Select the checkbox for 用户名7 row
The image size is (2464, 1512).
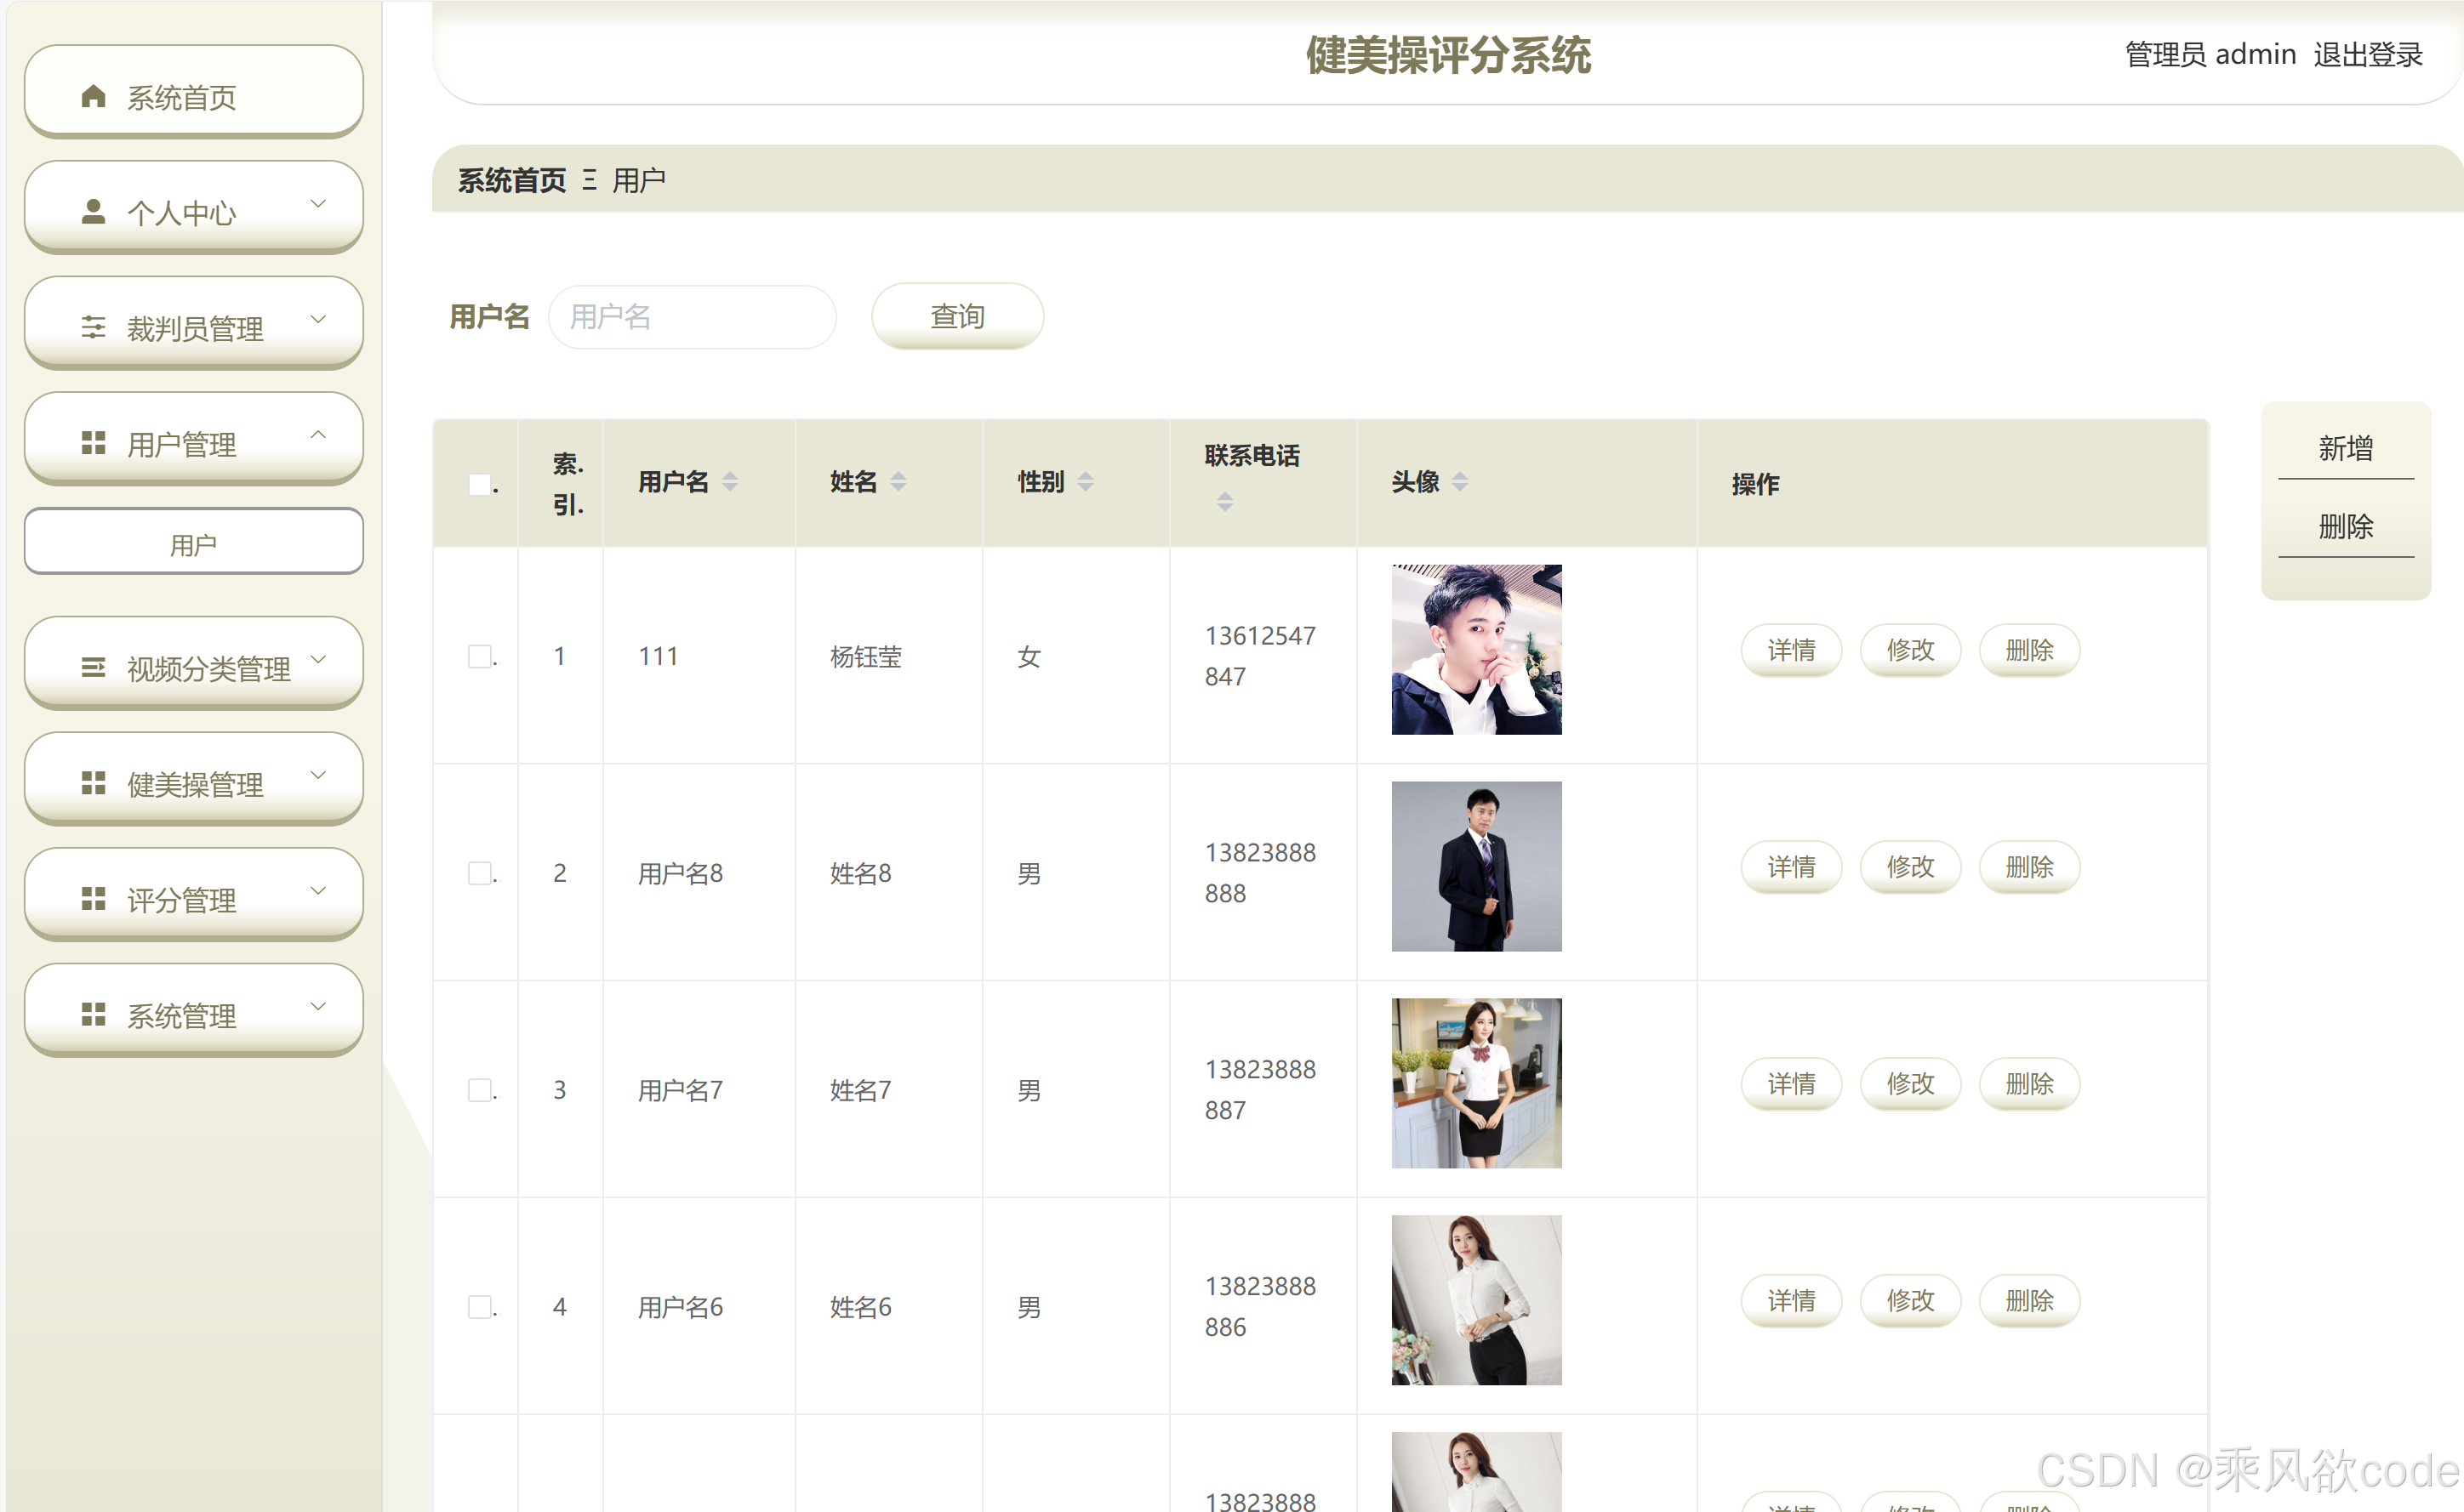pos(480,1089)
